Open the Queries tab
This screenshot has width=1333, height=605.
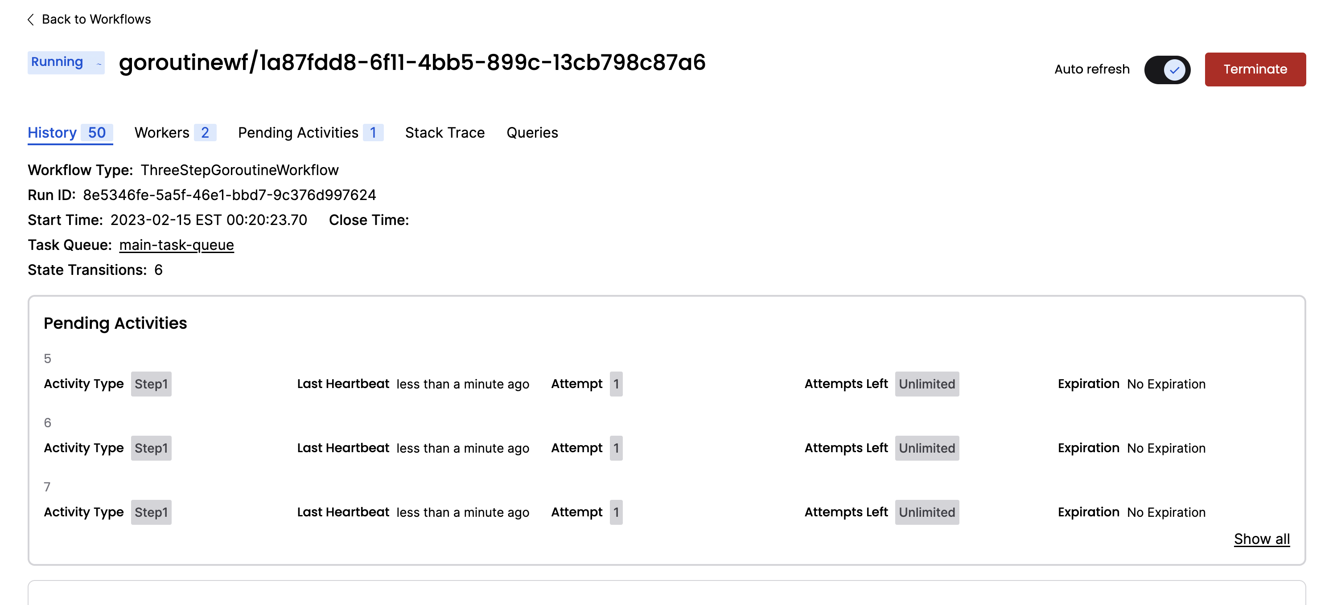[x=532, y=132]
